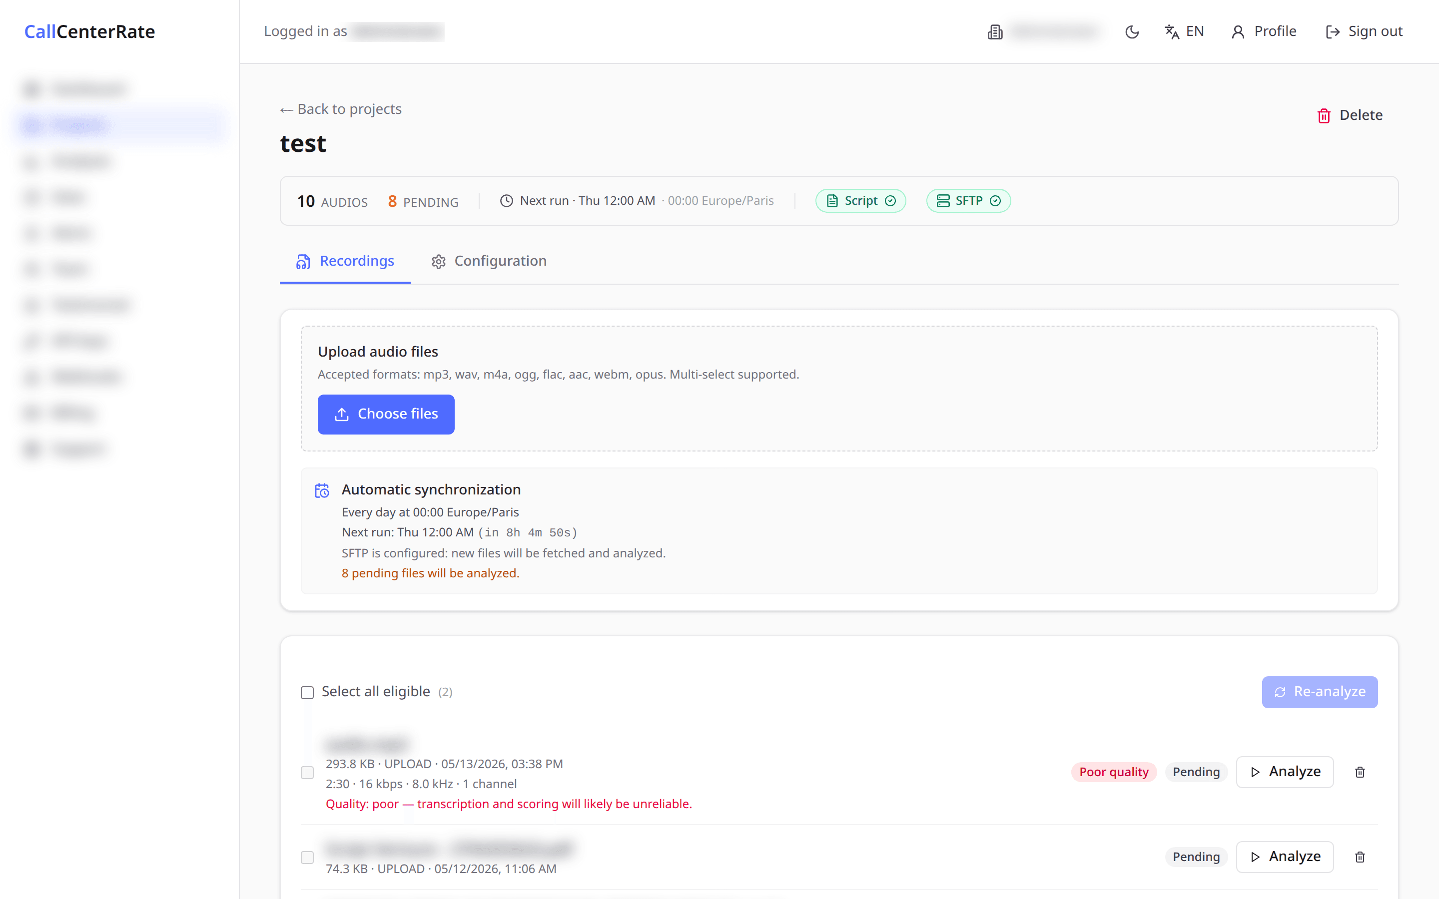Click the sign-out arrow icon
1439x899 pixels.
[1333, 32]
